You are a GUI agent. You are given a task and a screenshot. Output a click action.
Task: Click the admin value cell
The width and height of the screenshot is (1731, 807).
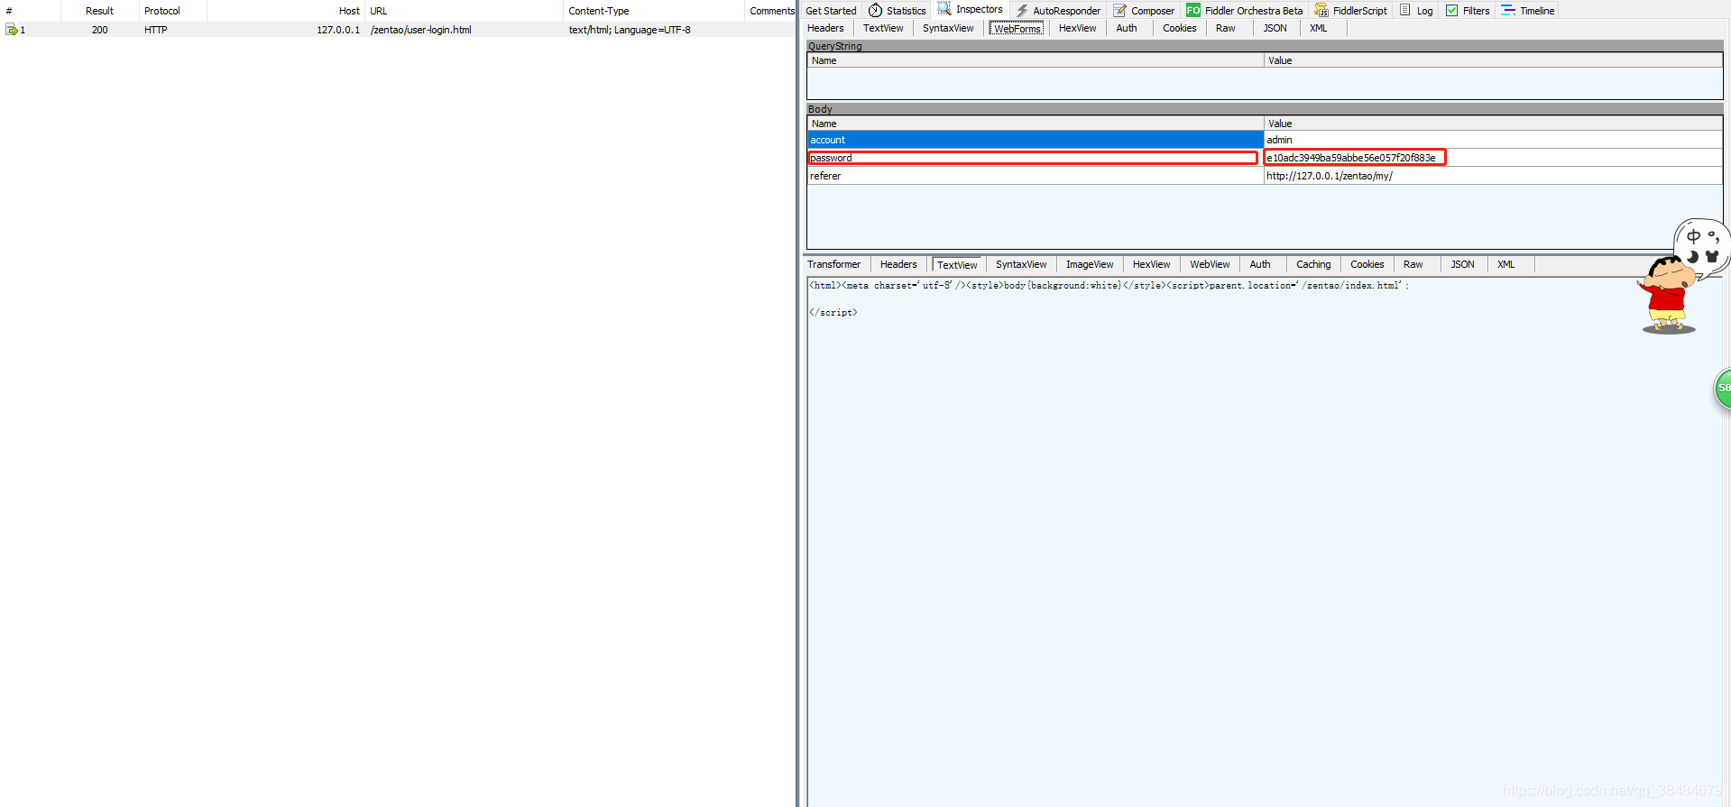coord(1493,140)
